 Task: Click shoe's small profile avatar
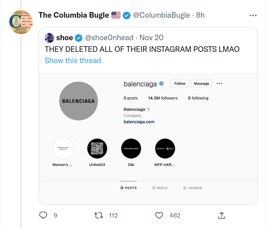point(49,38)
